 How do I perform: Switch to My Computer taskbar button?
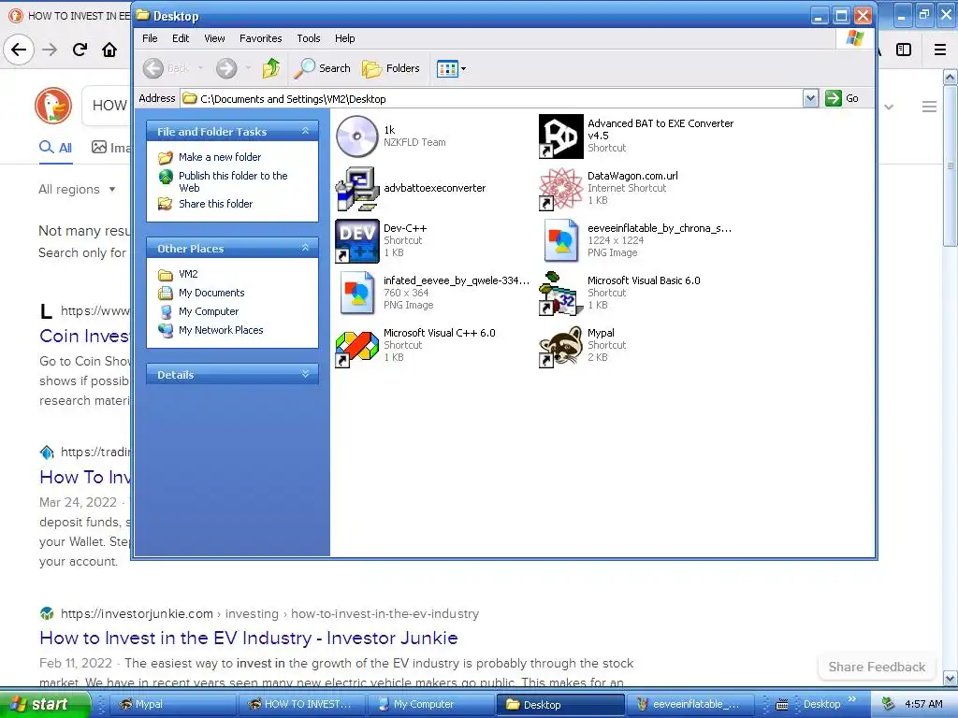point(431,704)
